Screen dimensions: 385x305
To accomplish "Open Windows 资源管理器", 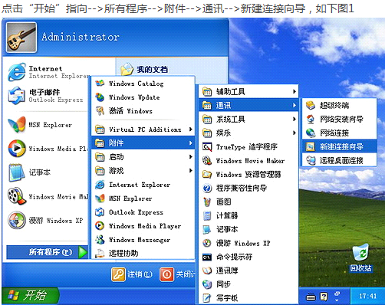I will coord(248,175).
